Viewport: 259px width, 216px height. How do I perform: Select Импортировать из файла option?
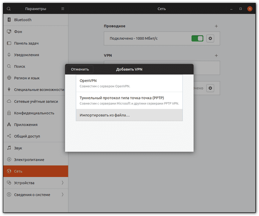point(129,115)
